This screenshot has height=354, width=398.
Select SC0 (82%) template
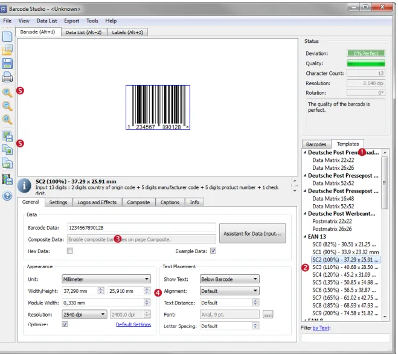[344, 244]
